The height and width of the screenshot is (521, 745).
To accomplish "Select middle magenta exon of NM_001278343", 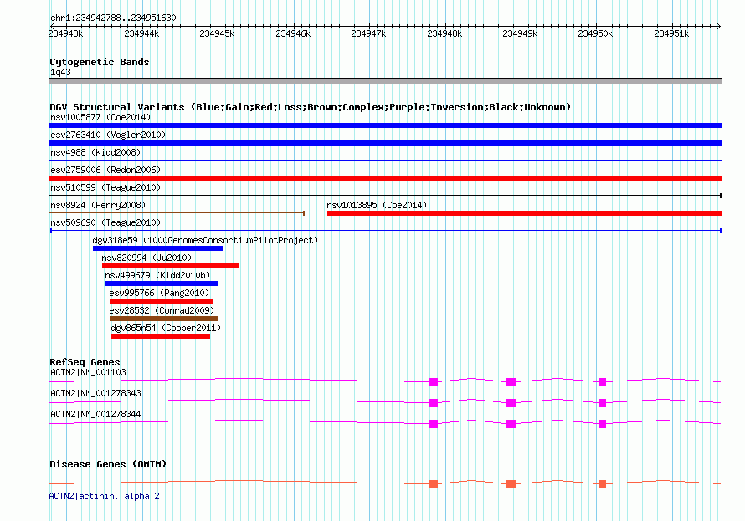I will point(511,403).
